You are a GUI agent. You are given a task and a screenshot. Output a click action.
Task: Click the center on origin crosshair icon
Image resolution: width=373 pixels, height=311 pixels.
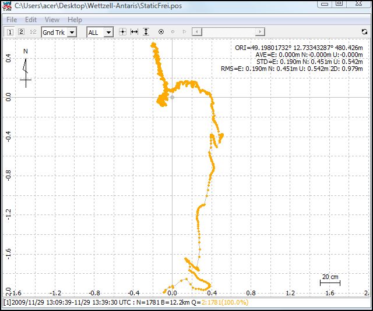122,32
